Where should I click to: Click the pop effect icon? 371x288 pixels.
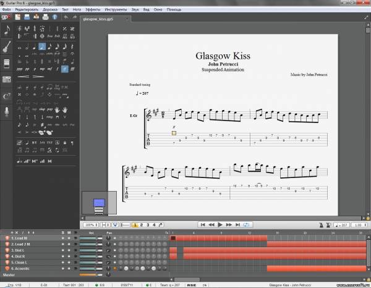[x=49, y=109]
